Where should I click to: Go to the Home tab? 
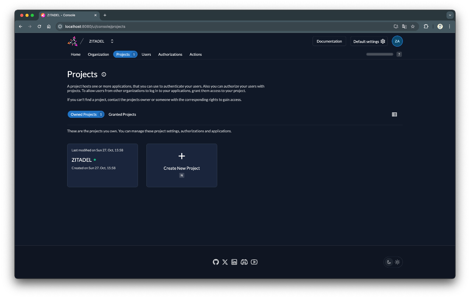pyautogui.click(x=76, y=54)
